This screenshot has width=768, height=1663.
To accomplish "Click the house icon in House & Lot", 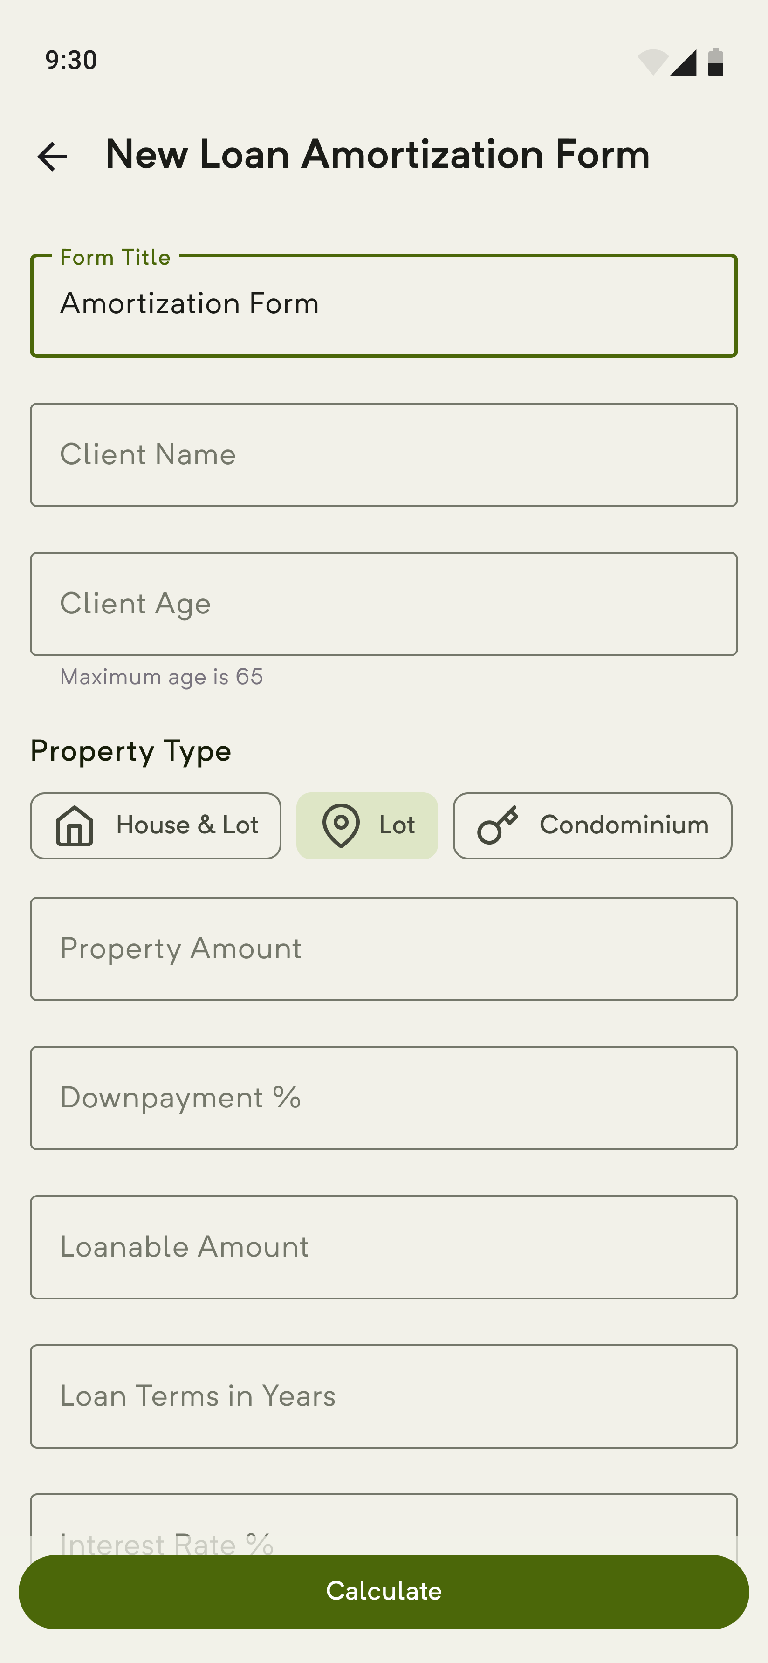I will point(75,826).
